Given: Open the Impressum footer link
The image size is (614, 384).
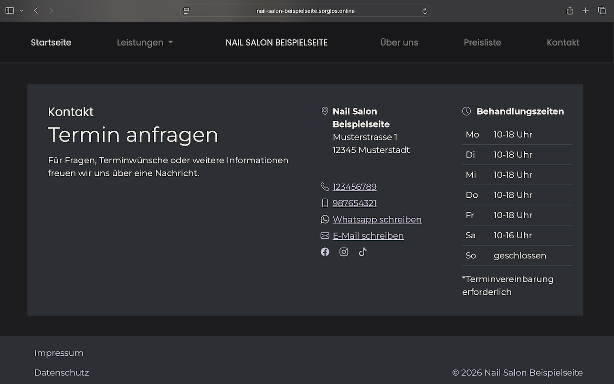Looking at the screenshot, I should [59, 353].
